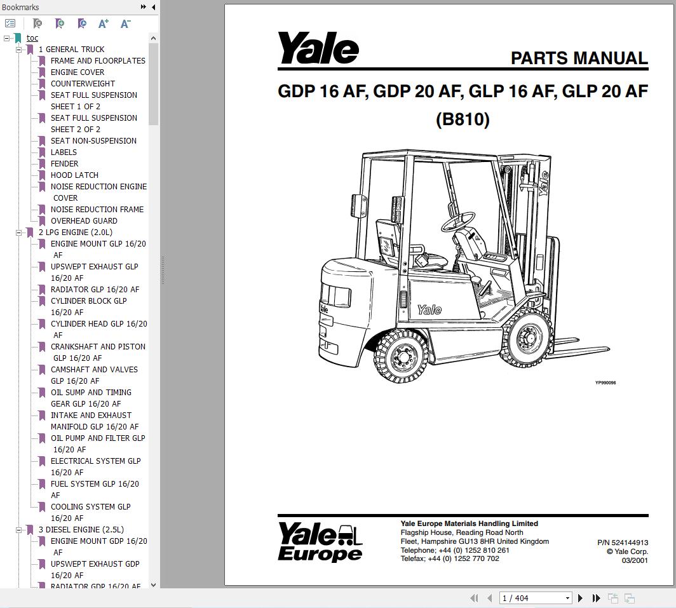
Task: Select CAMSHAFT AND VALVES GLP bookmark
Action: coord(95,375)
